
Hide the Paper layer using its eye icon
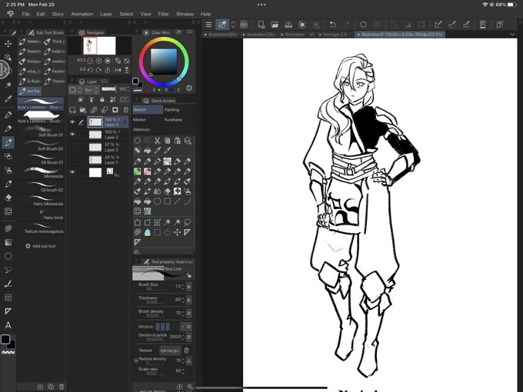click(x=72, y=172)
